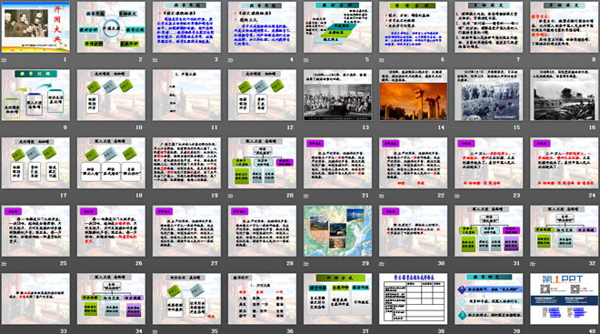Select slide 37 with green header banner

pos(337,299)
